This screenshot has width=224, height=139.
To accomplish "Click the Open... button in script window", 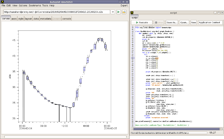I will (184, 22).
